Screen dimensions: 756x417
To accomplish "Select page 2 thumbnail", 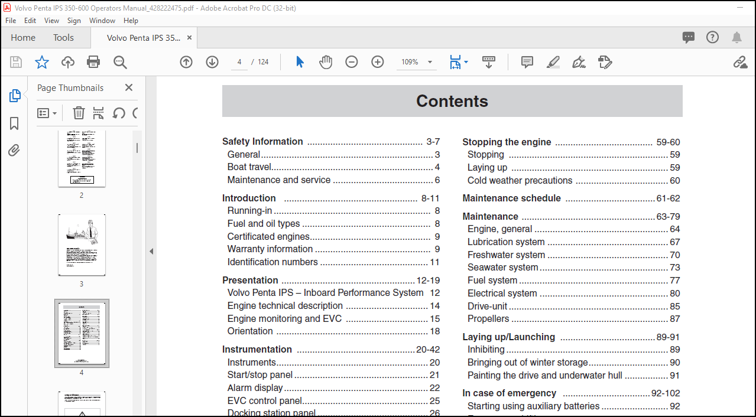I will click(82, 158).
